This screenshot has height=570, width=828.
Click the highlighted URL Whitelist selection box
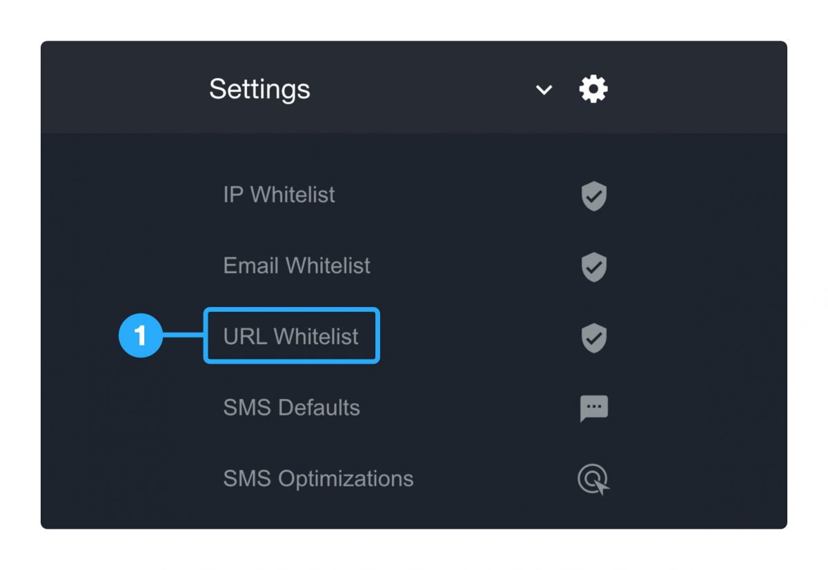coord(290,336)
